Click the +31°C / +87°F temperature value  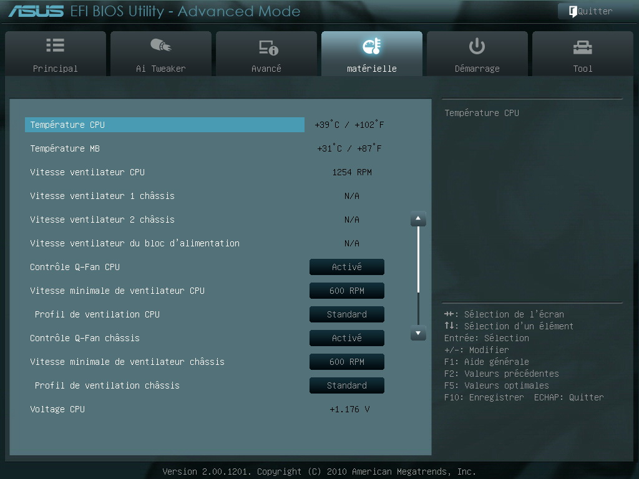[x=349, y=148]
